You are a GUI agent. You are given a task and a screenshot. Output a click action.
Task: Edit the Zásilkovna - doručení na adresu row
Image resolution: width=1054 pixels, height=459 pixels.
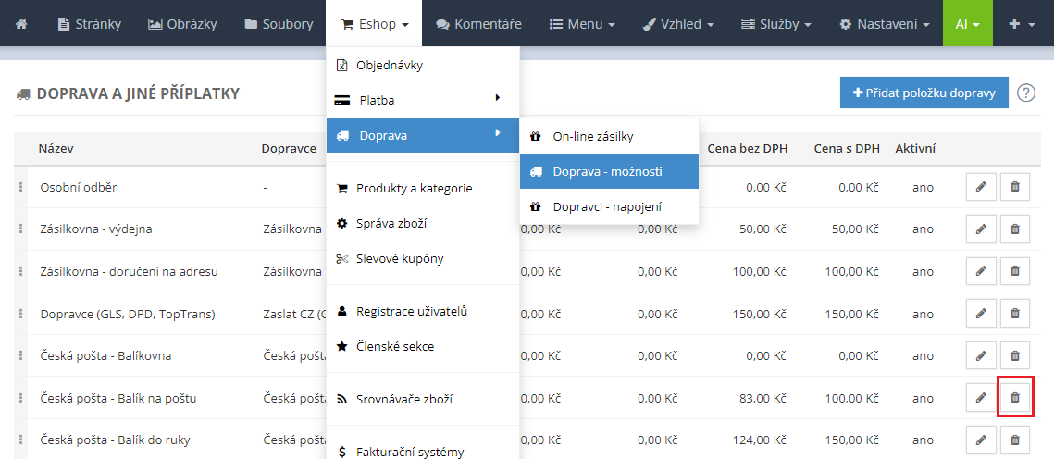click(x=980, y=271)
